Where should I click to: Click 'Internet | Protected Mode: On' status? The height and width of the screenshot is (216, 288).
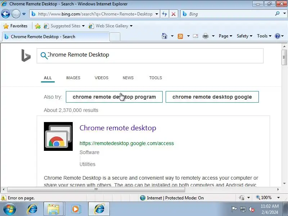click(x=172, y=198)
